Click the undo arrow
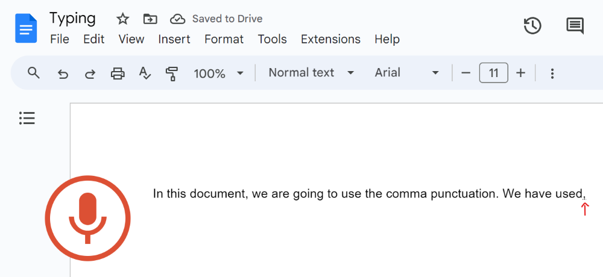The image size is (603, 277). (63, 73)
